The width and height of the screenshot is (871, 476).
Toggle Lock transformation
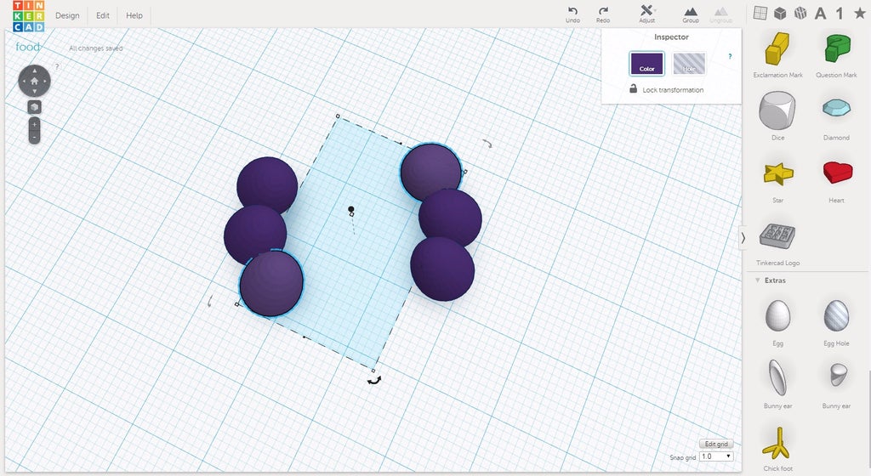tap(667, 89)
